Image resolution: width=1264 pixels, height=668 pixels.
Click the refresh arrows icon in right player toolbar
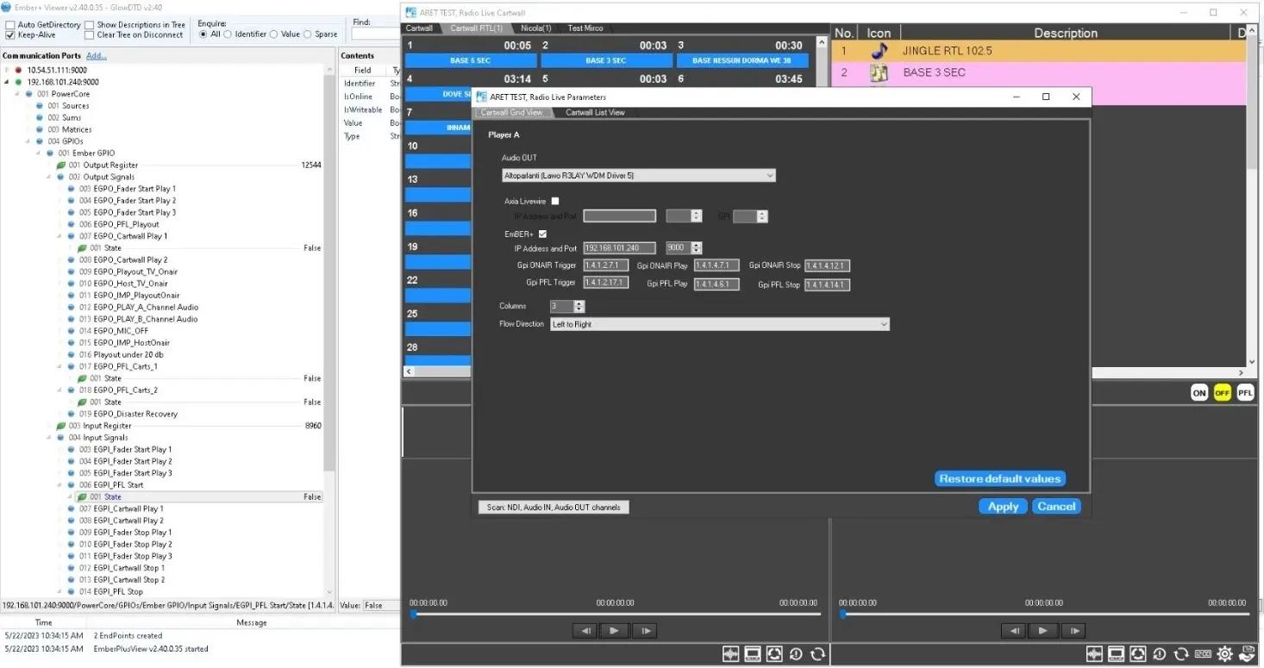pos(1182,654)
